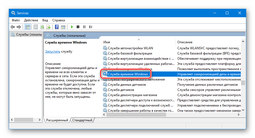Click the Запустить service link
Image resolution: width=255 pixels, height=138 pixels.
tap(53, 51)
